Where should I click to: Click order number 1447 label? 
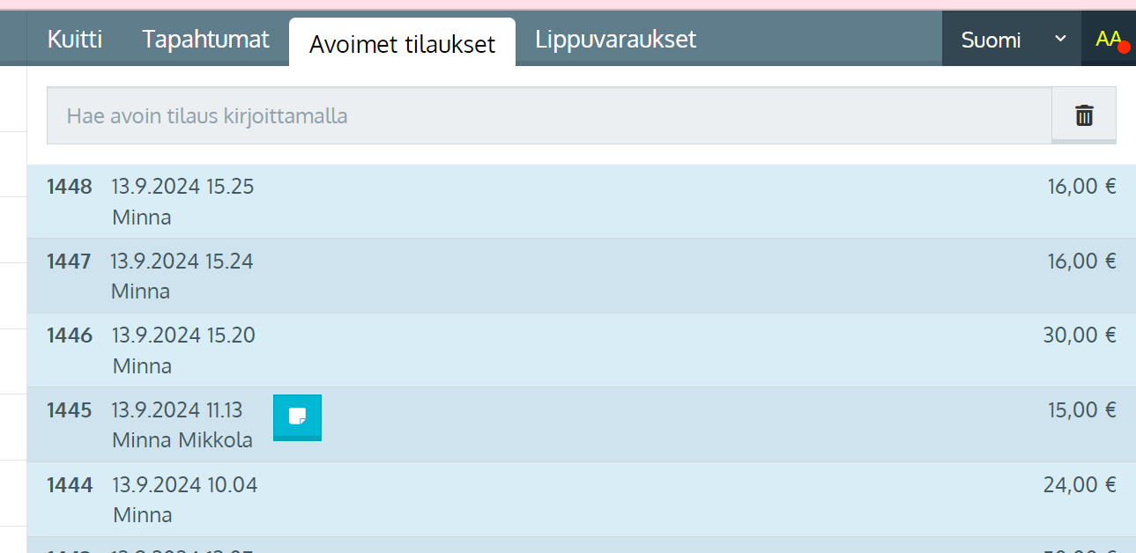tap(69, 262)
